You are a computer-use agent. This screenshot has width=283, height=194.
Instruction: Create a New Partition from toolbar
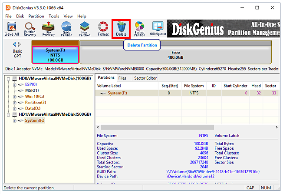click(x=85, y=29)
